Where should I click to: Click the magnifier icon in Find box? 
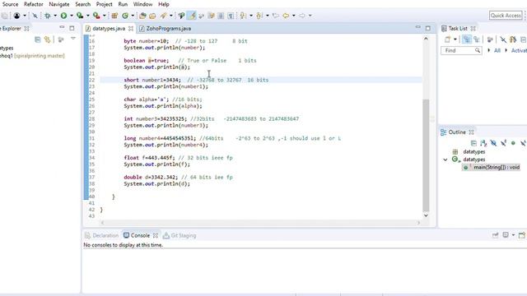pos(478,50)
